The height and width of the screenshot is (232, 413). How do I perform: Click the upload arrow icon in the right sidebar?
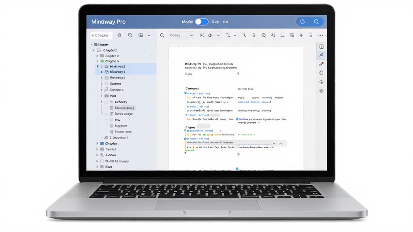[321, 82]
